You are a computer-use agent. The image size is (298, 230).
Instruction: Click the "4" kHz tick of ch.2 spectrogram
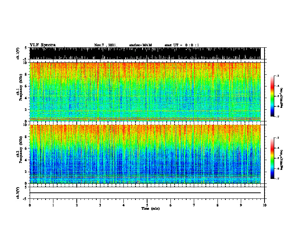pyautogui.click(x=26, y=160)
